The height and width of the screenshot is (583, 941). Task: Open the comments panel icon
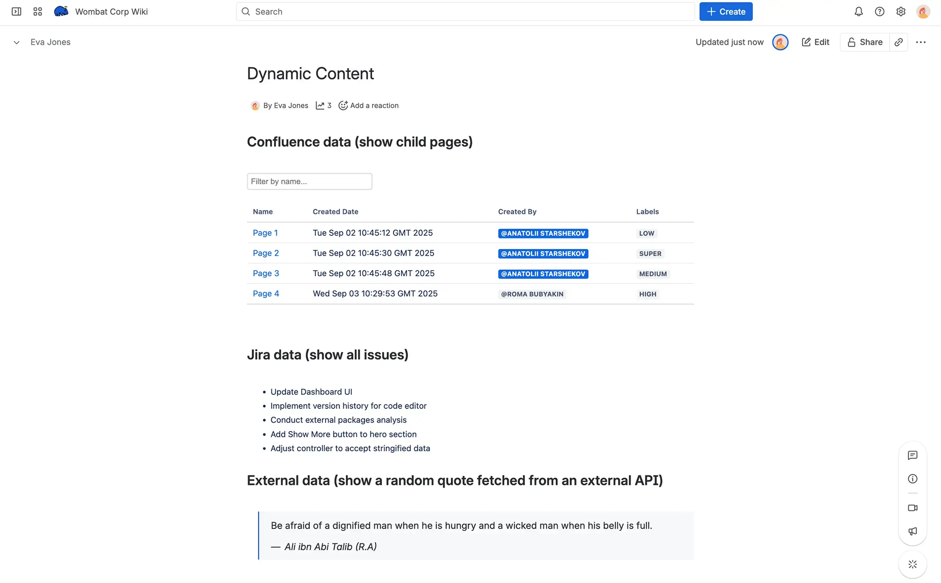(912, 455)
